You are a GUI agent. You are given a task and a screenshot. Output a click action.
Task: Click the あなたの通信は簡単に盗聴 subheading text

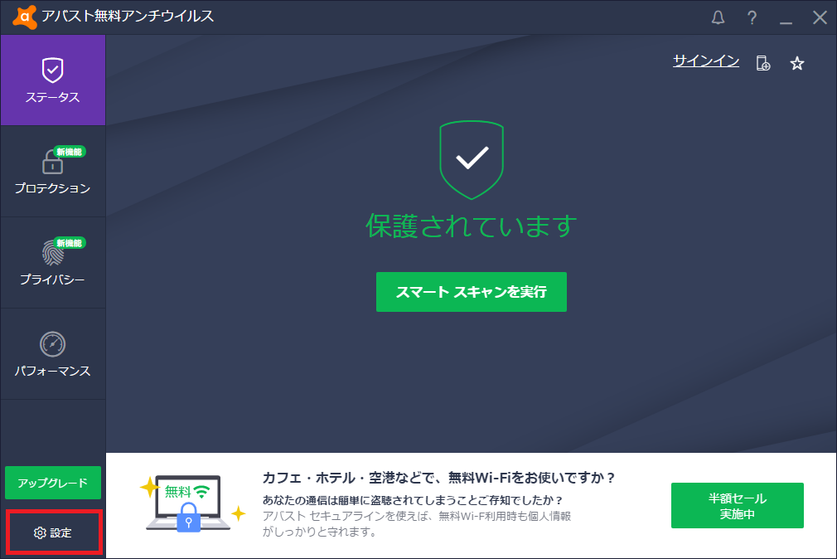coord(413,500)
